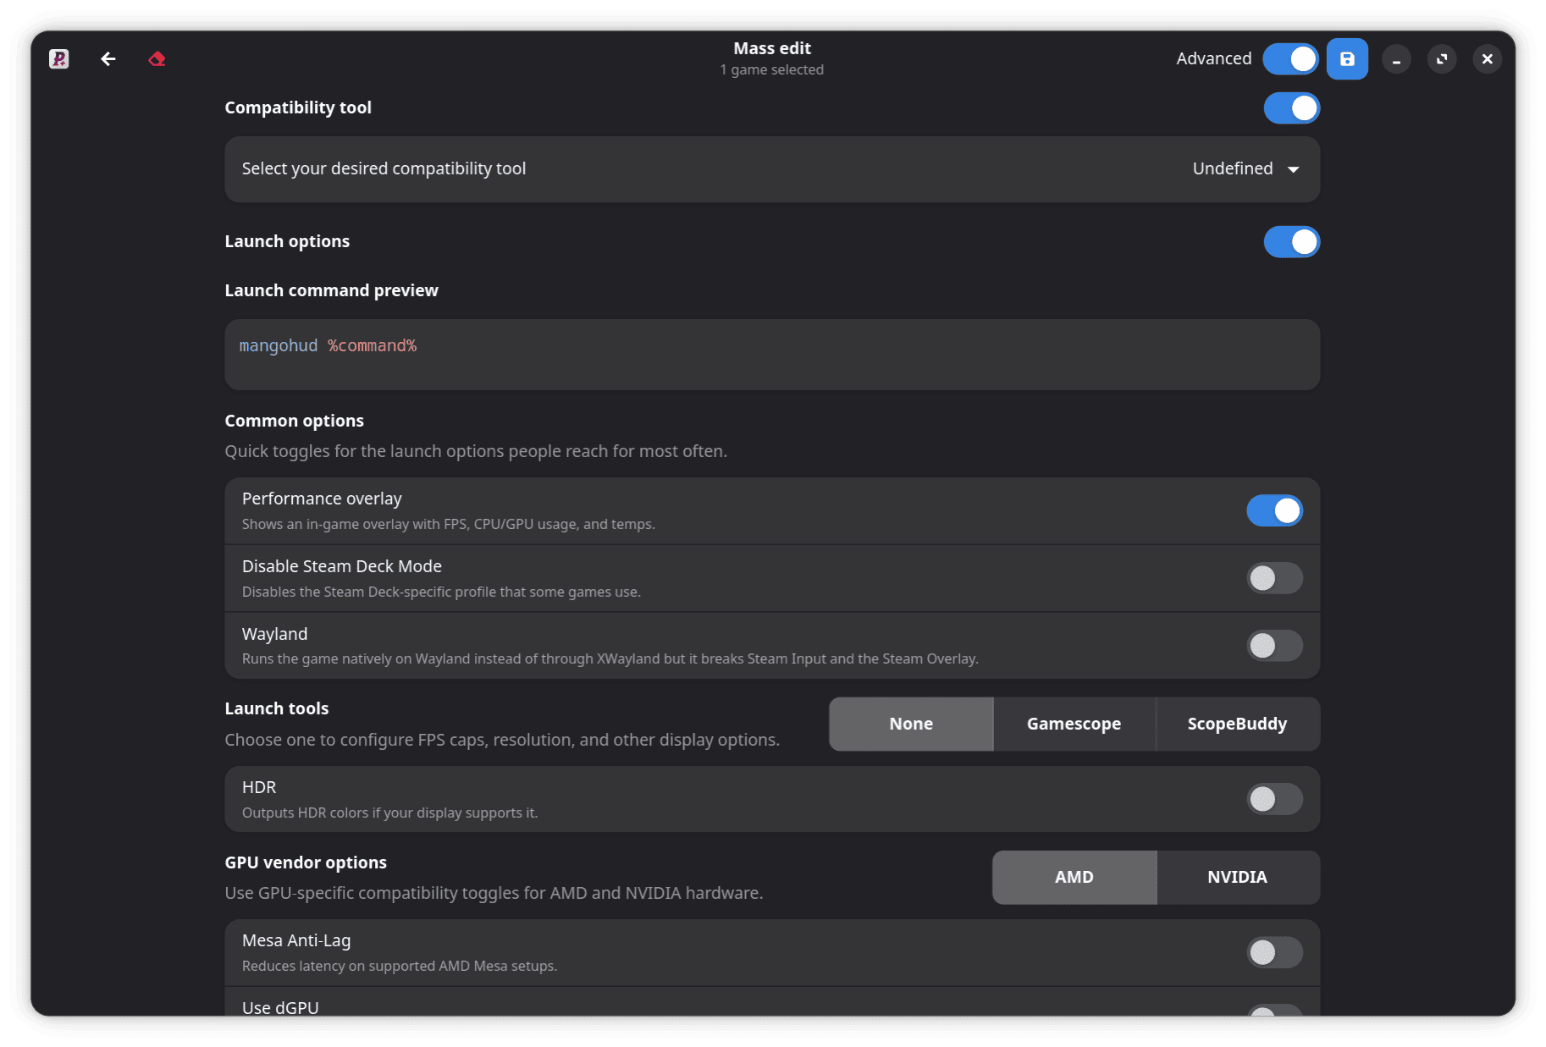Save changes with the floppy disk icon
This screenshot has height=1047, width=1546.
[1347, 58]
